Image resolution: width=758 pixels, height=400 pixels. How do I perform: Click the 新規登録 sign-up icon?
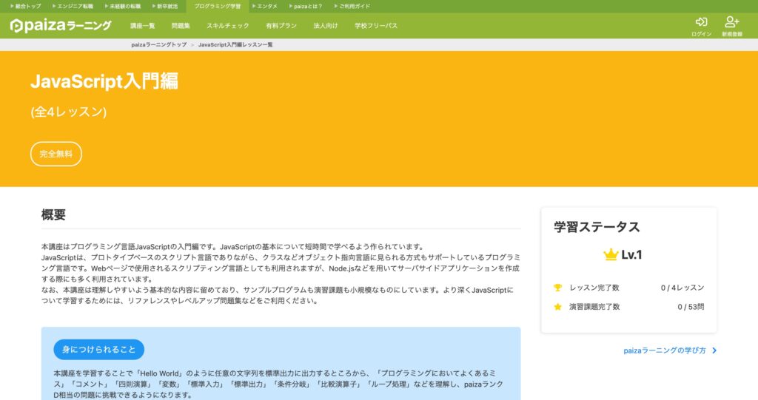731,22
